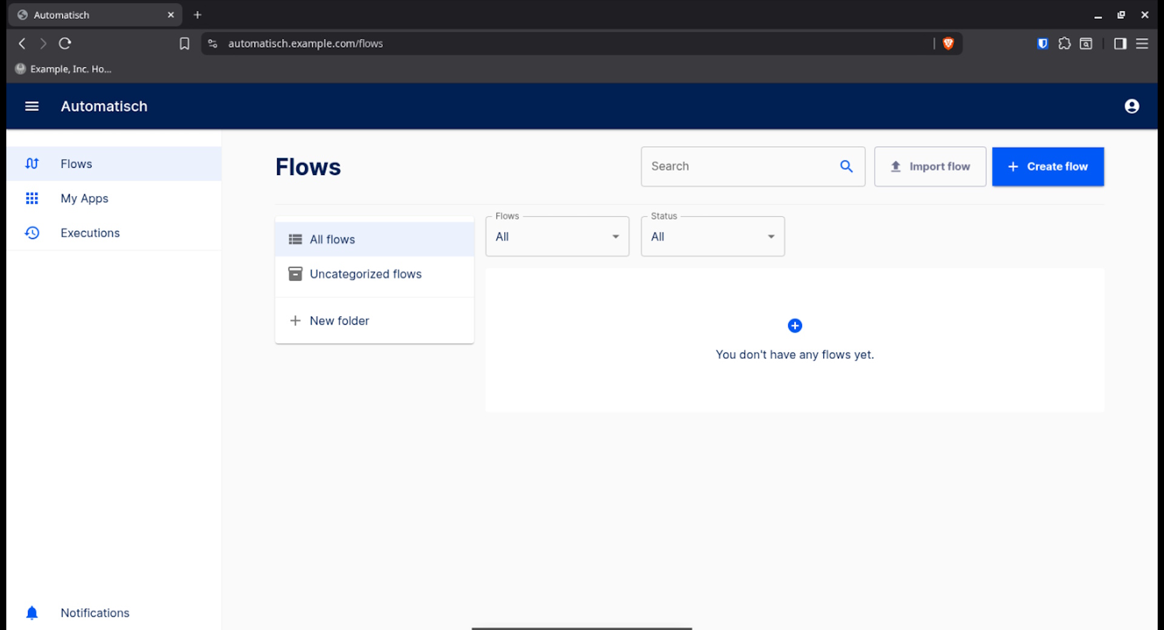The width and height of the screenshot is (1164, 630).
Task: Expand the Status filter dropdown
Action: tap(712, 237)
